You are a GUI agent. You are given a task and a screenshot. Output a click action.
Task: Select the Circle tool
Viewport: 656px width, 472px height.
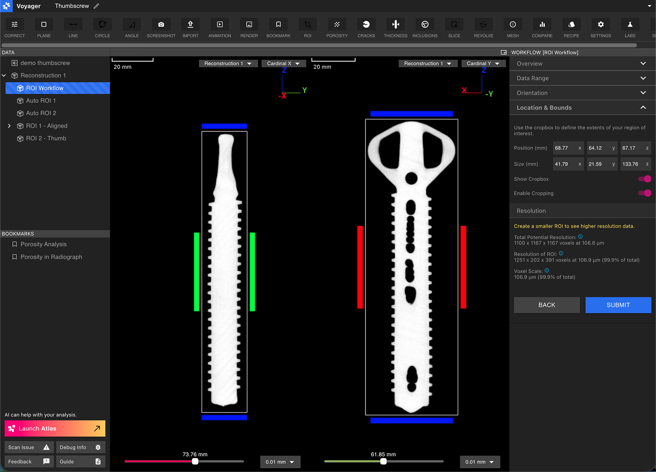tap(102, 28)
